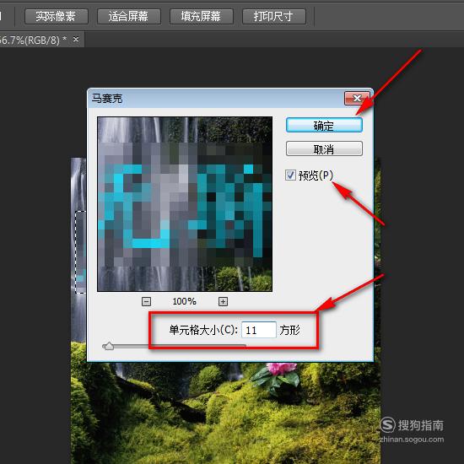Confirm mosaic filter with 确定

tap(324, 126)
